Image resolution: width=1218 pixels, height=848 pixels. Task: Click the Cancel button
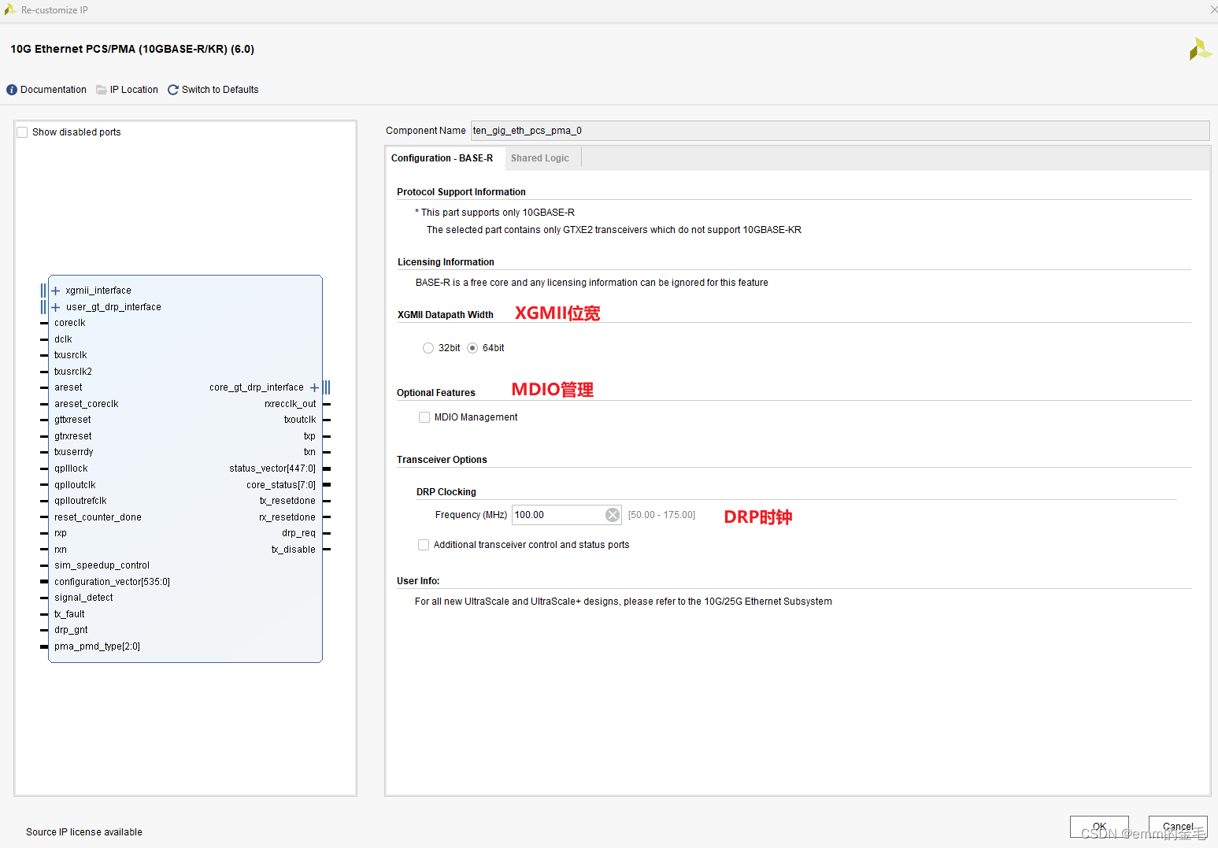pyautogui.click(x=1178, y=827)
